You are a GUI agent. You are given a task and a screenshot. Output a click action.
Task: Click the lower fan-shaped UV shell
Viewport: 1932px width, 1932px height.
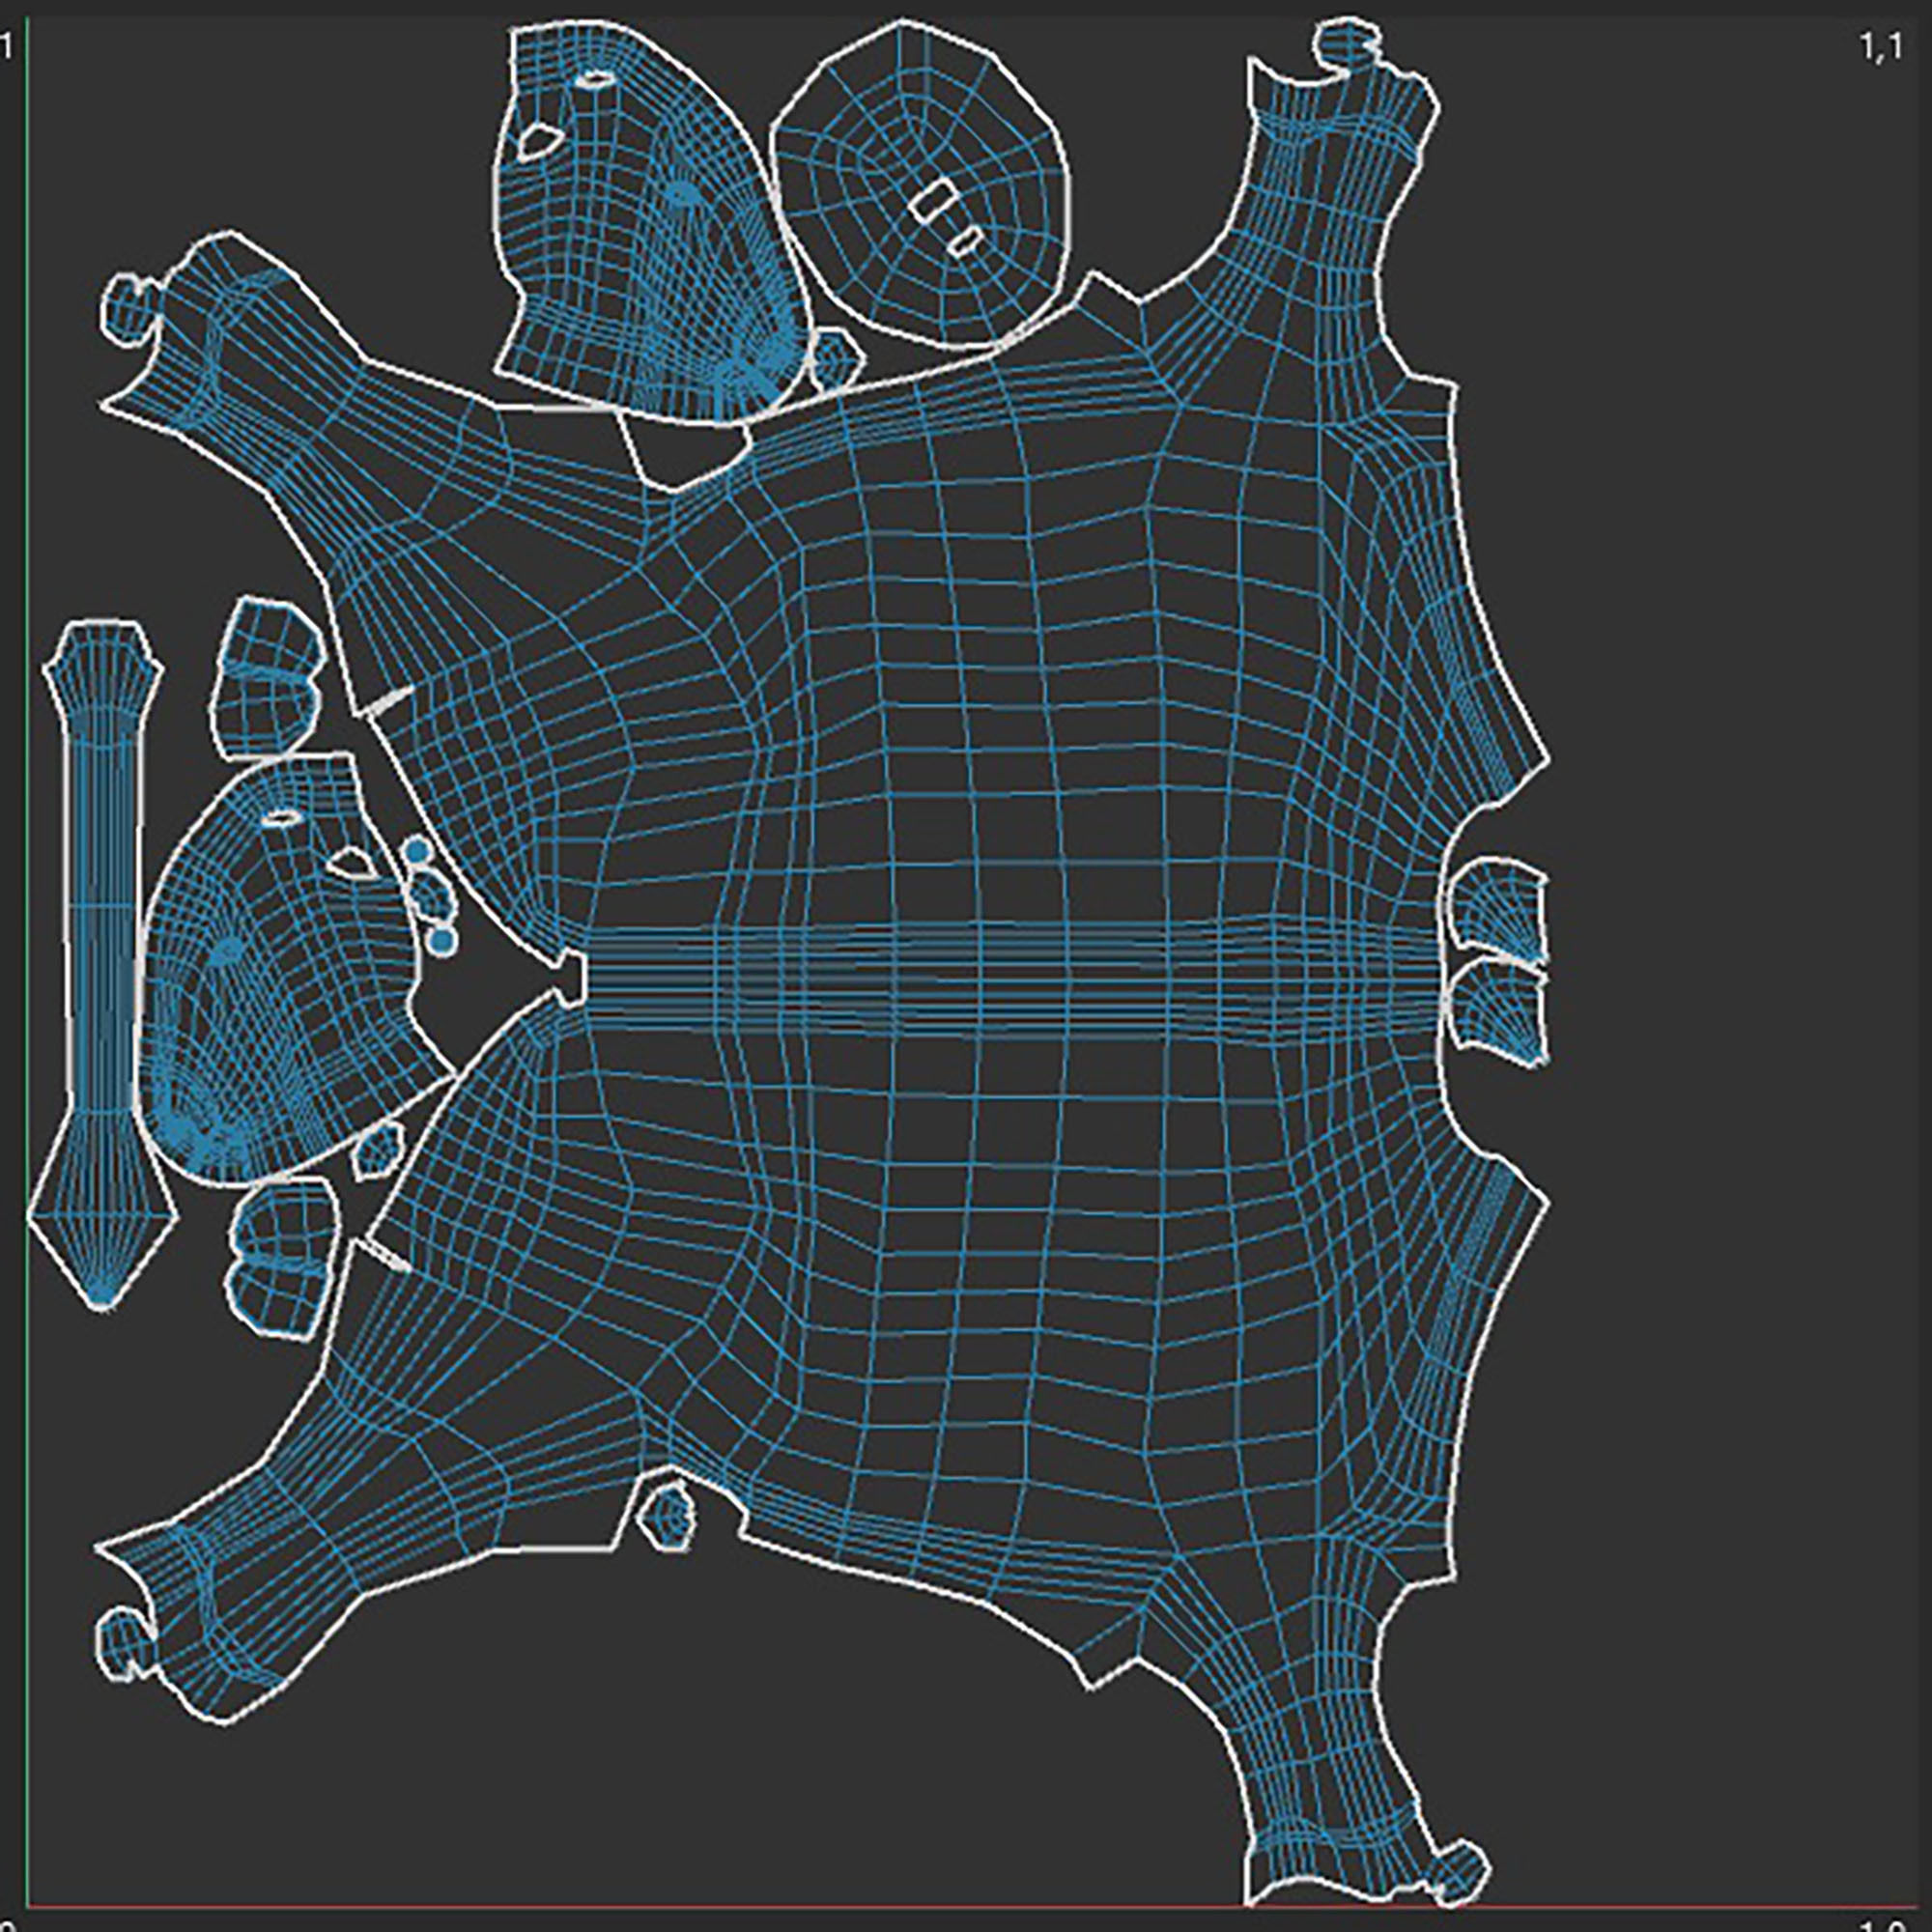click(1498, 1013)
